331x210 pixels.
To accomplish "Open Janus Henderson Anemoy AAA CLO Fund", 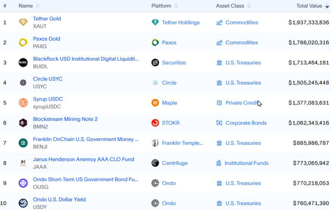I will [x=83, y=159].
